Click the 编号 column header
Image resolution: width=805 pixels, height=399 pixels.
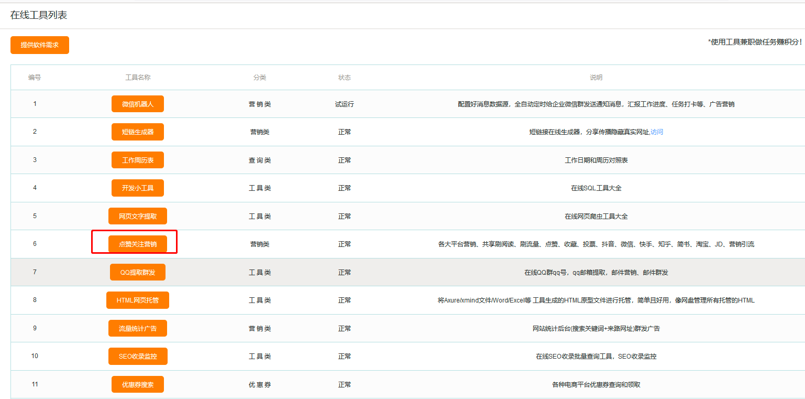(x=35, y=77)
